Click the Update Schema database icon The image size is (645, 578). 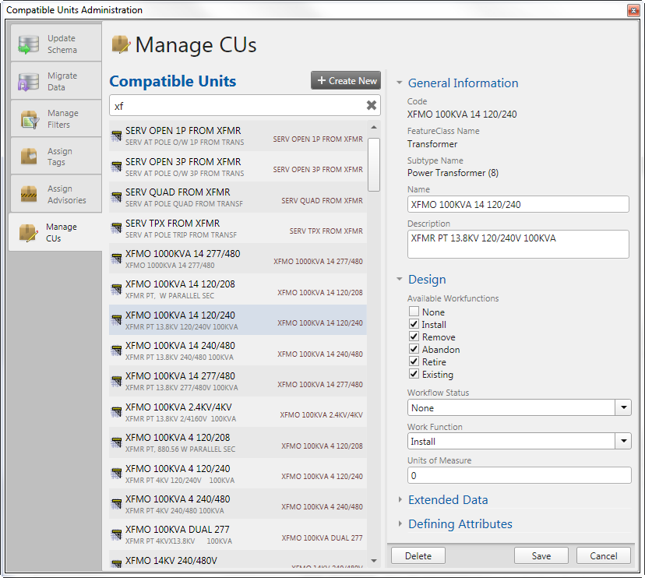tap(29, 44)
